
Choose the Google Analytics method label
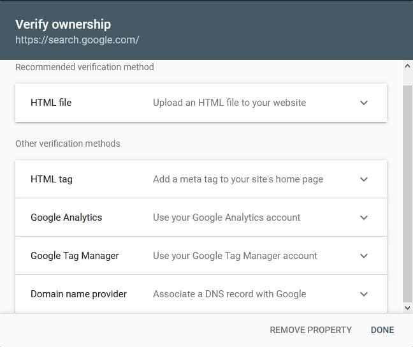(x=66, y=218)
